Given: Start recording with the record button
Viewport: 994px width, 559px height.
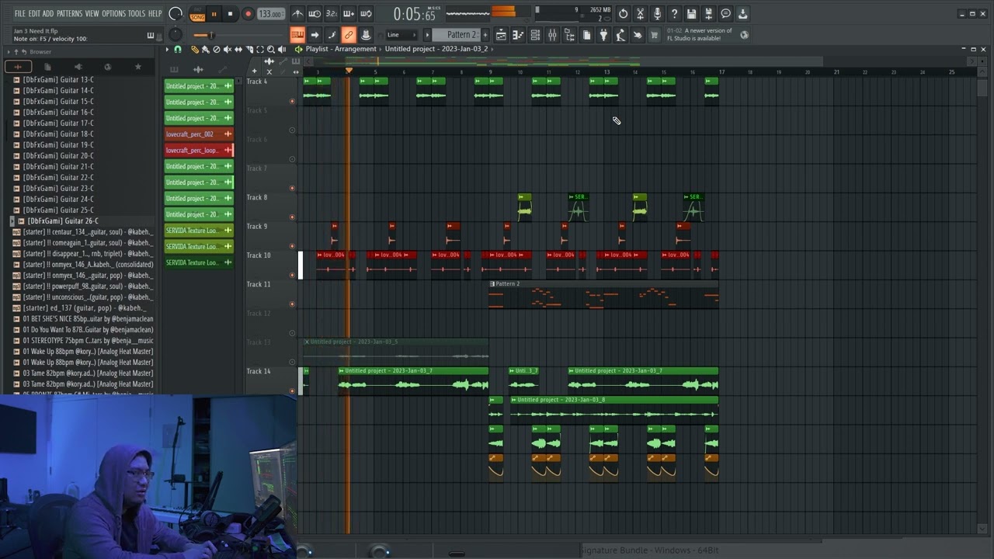Looking at the screenshot, I should (x=248, y=14).
